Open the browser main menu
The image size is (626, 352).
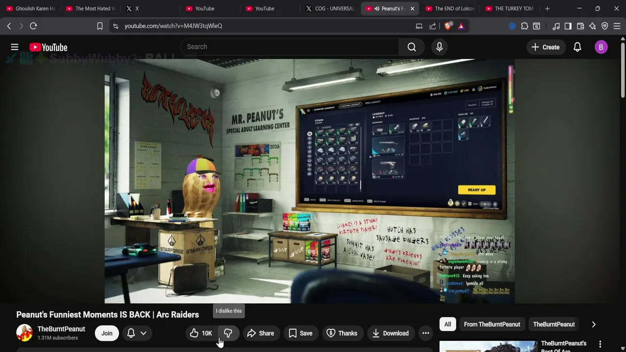[x=617, y=26]
